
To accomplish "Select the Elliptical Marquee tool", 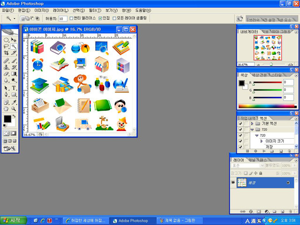I will [x=6, y=40].
